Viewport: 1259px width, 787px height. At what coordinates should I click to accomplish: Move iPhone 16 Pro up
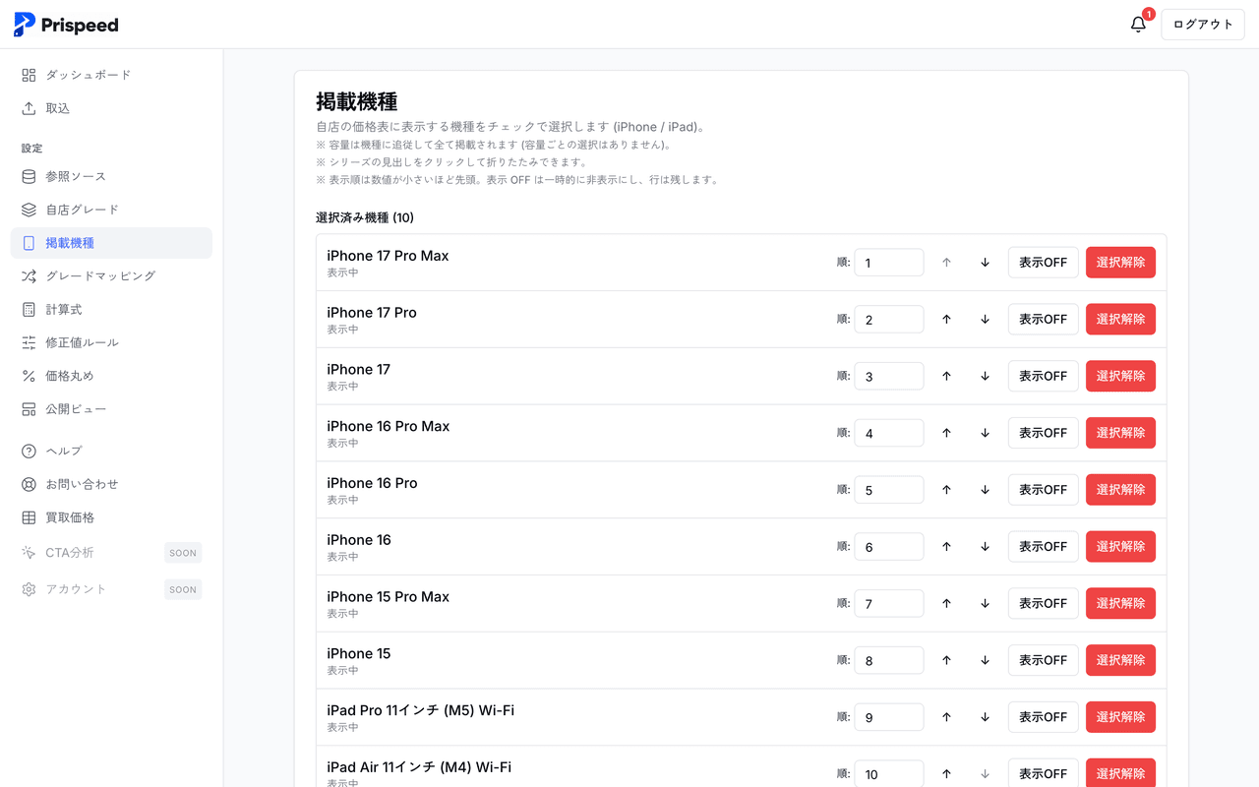coord(946,490)
